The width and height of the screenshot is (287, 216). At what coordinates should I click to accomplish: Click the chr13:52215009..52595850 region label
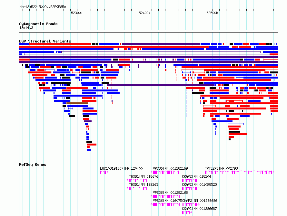coord(43,7)
